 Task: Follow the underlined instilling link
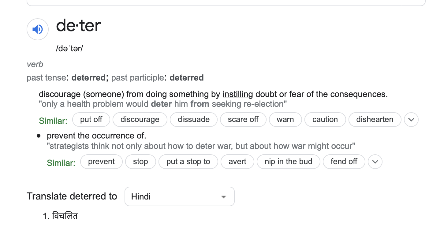click(237, 94)
